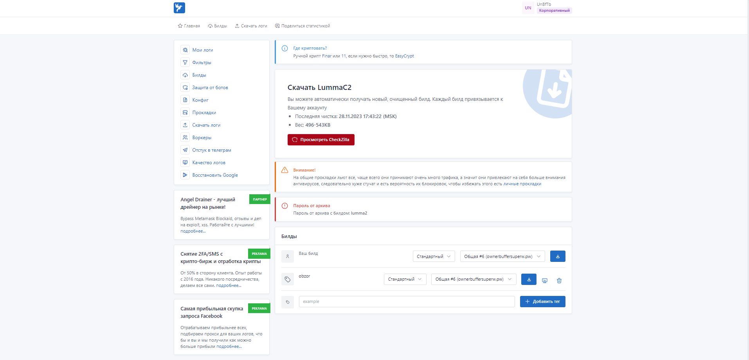Follow the Finar link
This screenshot has width=749, height=360.
(x=327, y=56)
